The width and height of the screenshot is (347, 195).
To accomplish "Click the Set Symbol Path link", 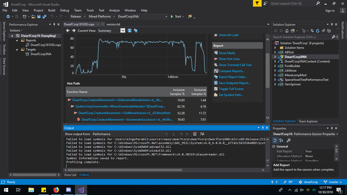I will 231,95.
